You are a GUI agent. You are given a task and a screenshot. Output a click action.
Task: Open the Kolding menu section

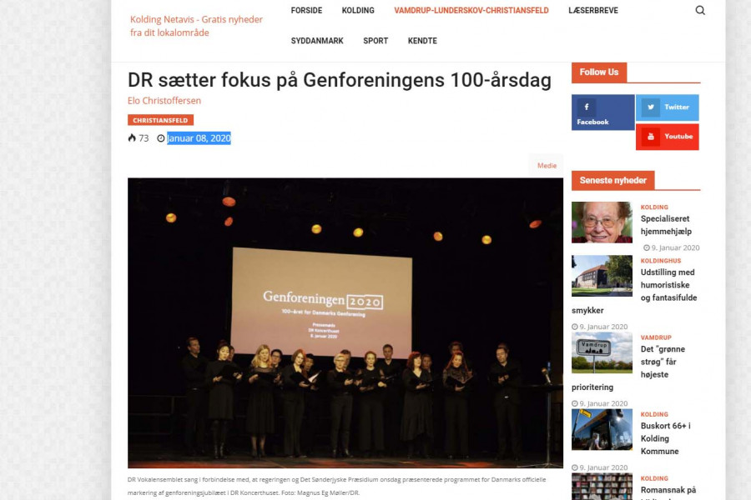coord(358,11)
